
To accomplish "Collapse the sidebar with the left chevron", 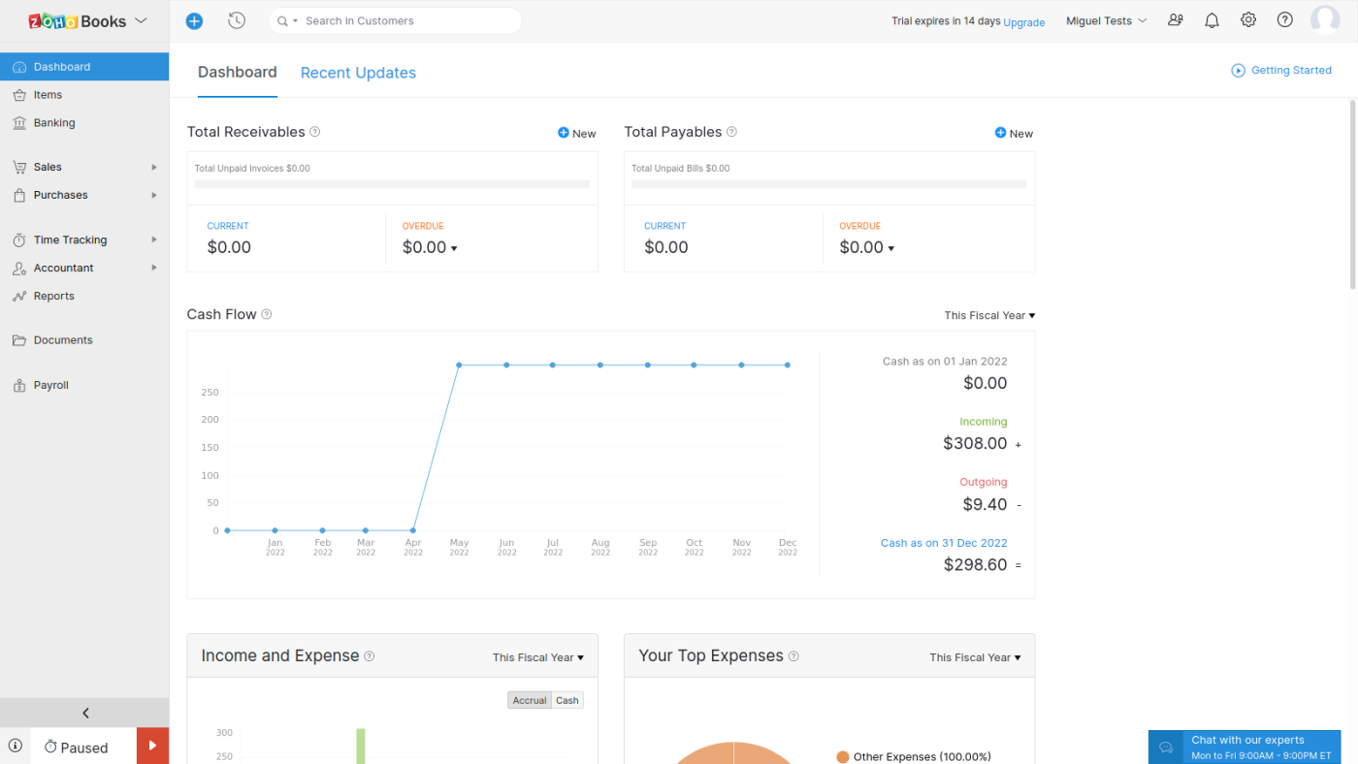I will (x=85, y=713).
